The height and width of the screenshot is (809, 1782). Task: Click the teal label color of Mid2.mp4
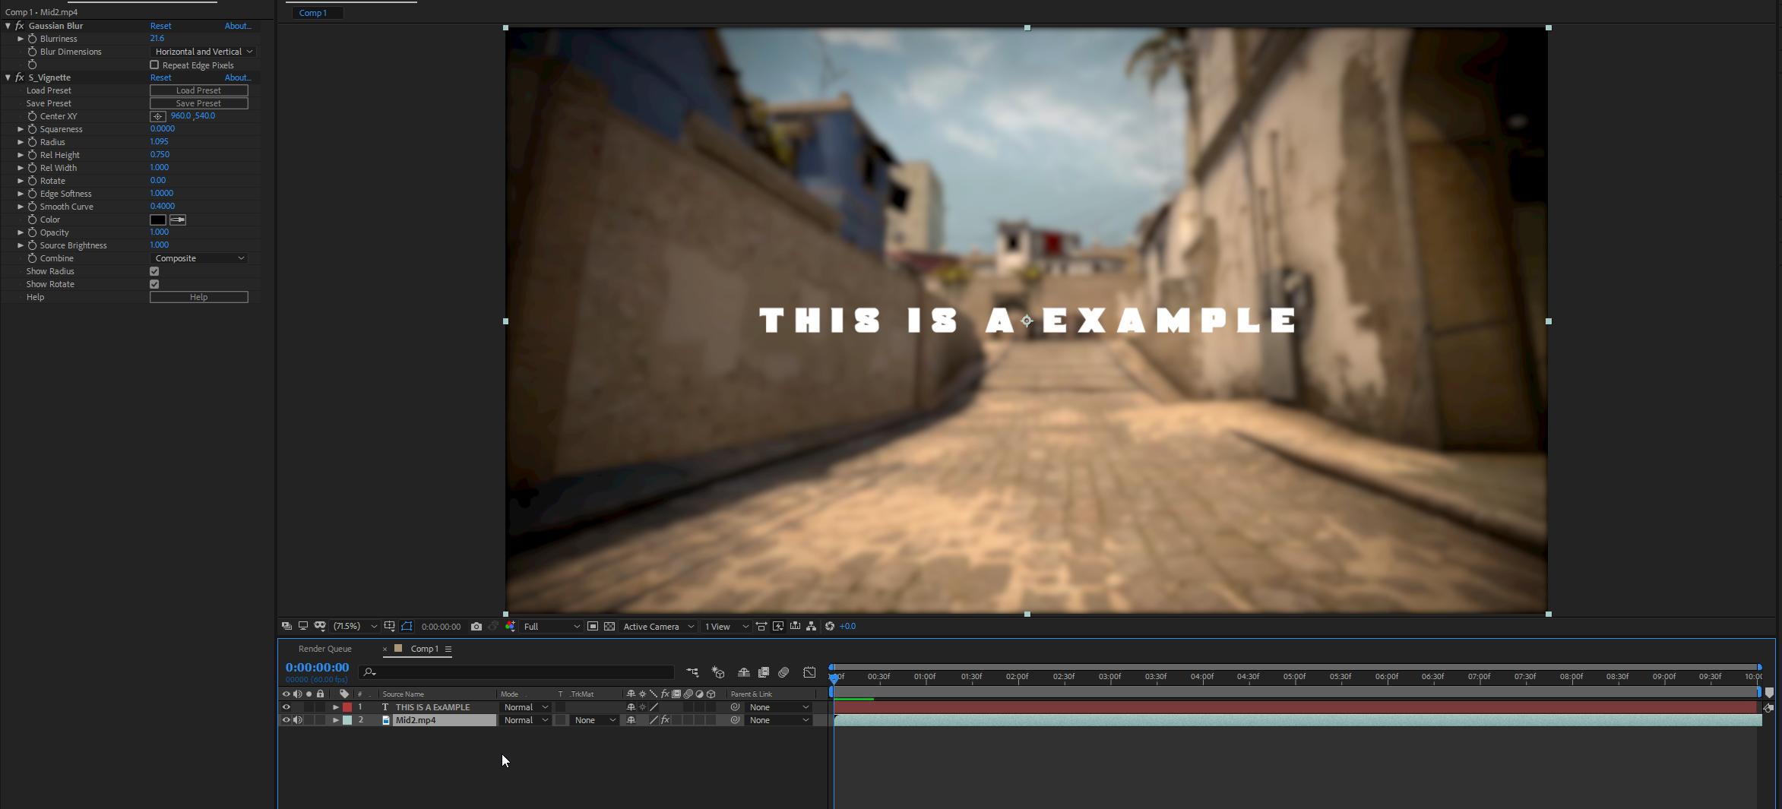(347, 720)
